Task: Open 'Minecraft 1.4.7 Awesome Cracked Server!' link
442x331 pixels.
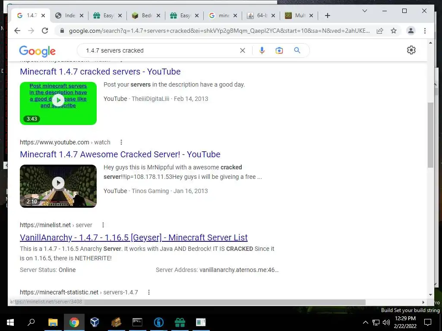Action: tap(120, 154)
